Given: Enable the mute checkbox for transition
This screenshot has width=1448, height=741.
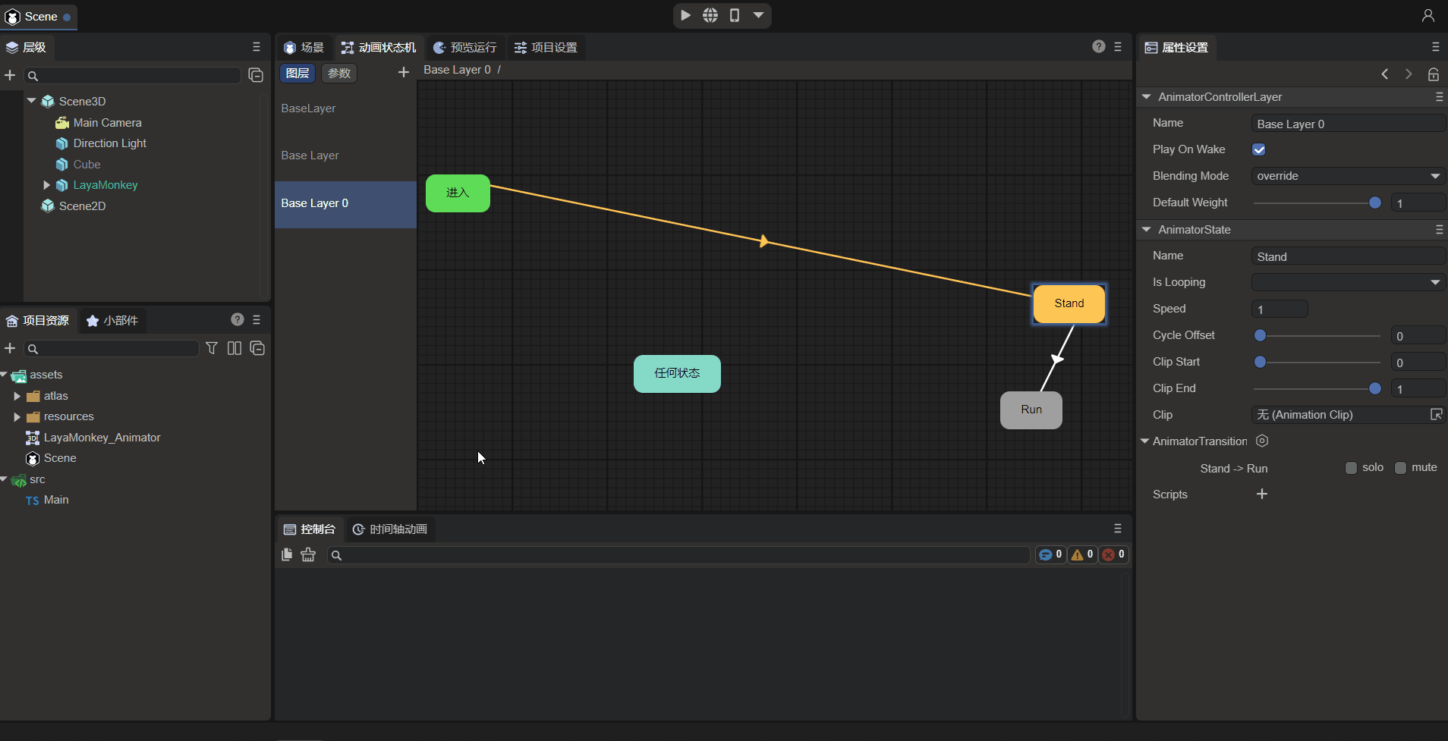Looking at the screenshot, I should click(x=1400, y=468).
